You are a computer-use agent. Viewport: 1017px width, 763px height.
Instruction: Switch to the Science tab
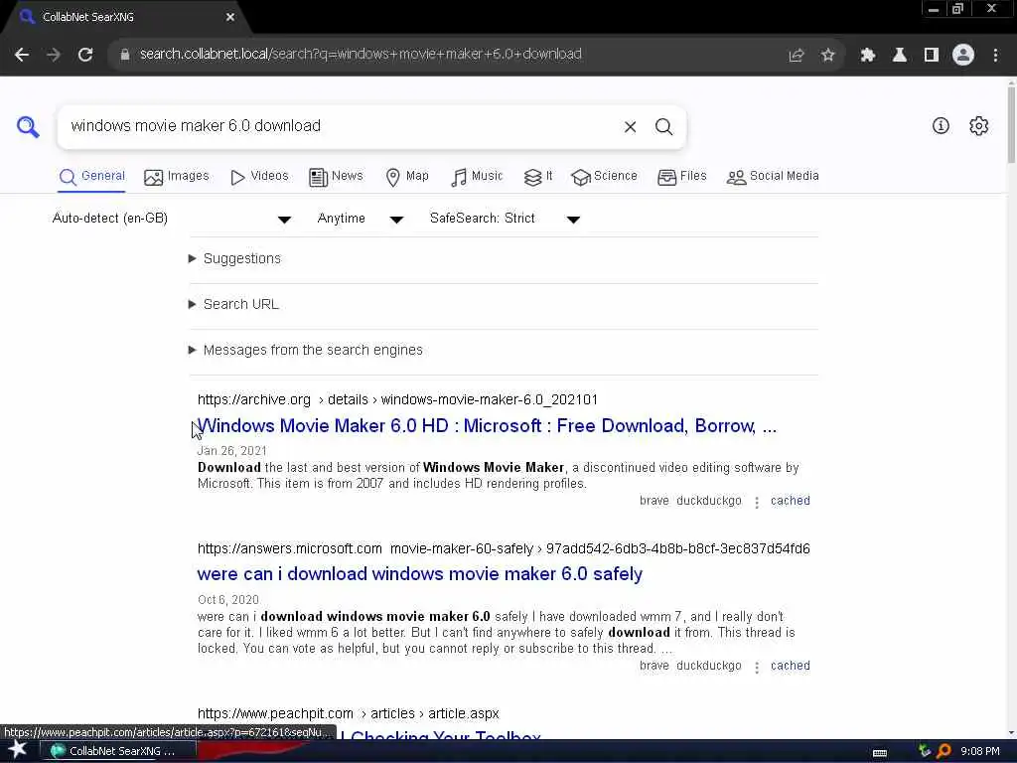tap(604, 177)
